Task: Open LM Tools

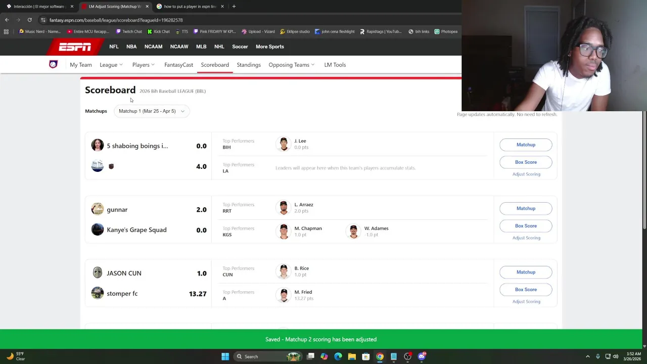Action: click(x=335, y=65)
